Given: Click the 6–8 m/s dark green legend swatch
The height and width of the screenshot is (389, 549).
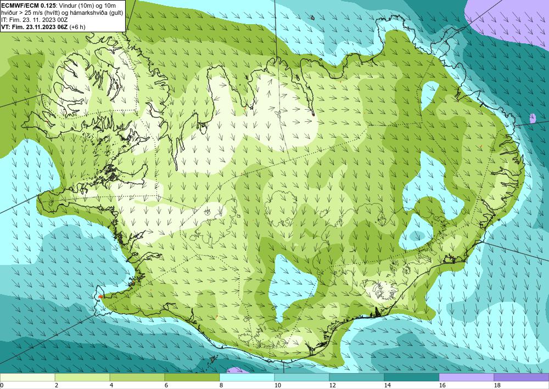Looking at the screenshot, I should pos(192,377).
